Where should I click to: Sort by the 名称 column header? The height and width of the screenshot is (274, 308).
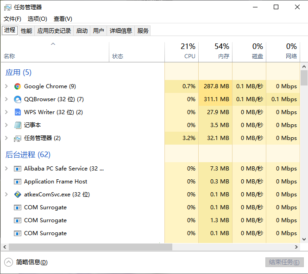click(55, 52)
